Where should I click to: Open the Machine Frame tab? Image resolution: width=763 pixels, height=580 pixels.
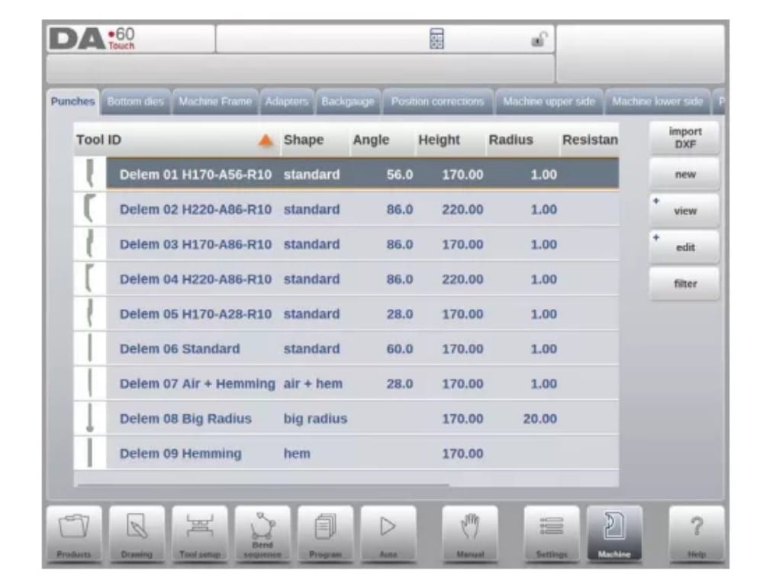pyautogui.click(x=215, y=101)
